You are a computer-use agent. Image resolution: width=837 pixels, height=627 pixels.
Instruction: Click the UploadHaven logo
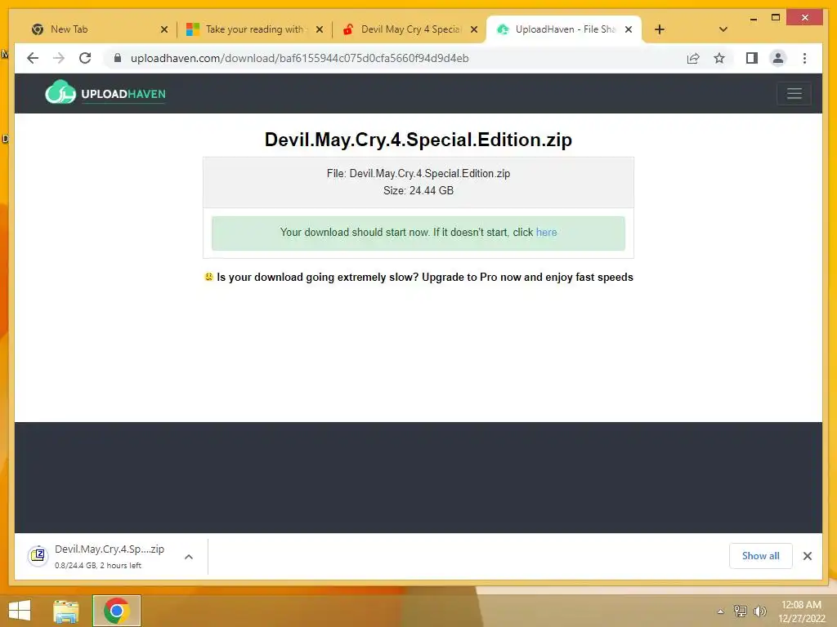pos(105,93)
